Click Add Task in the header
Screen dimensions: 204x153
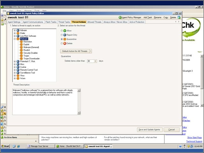tap(148, 18)
